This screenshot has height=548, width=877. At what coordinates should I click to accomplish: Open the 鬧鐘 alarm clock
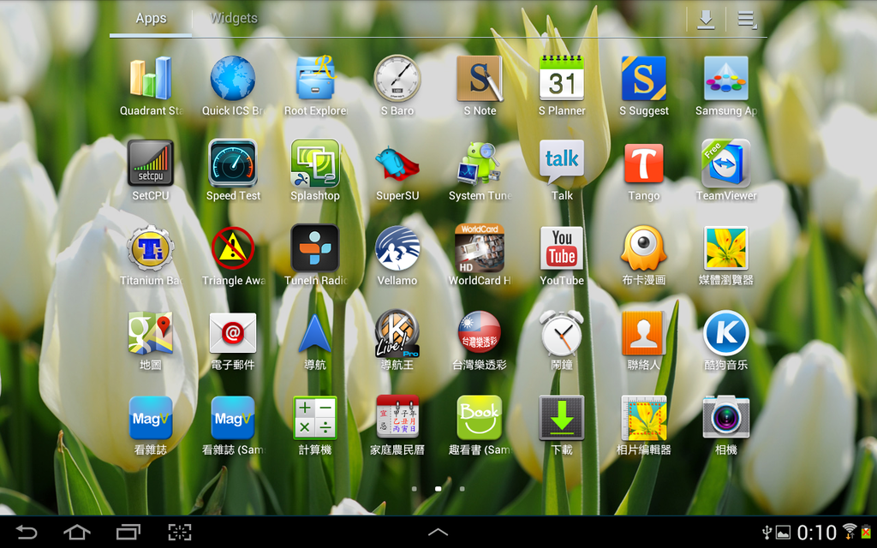(x=562, y=333)
